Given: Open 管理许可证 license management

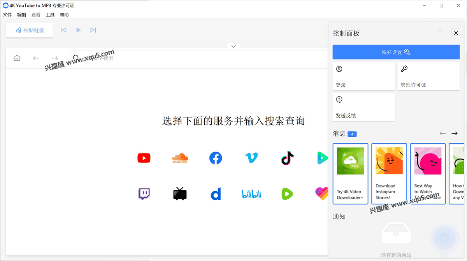Looking at the screenshot, I should 428,76.
